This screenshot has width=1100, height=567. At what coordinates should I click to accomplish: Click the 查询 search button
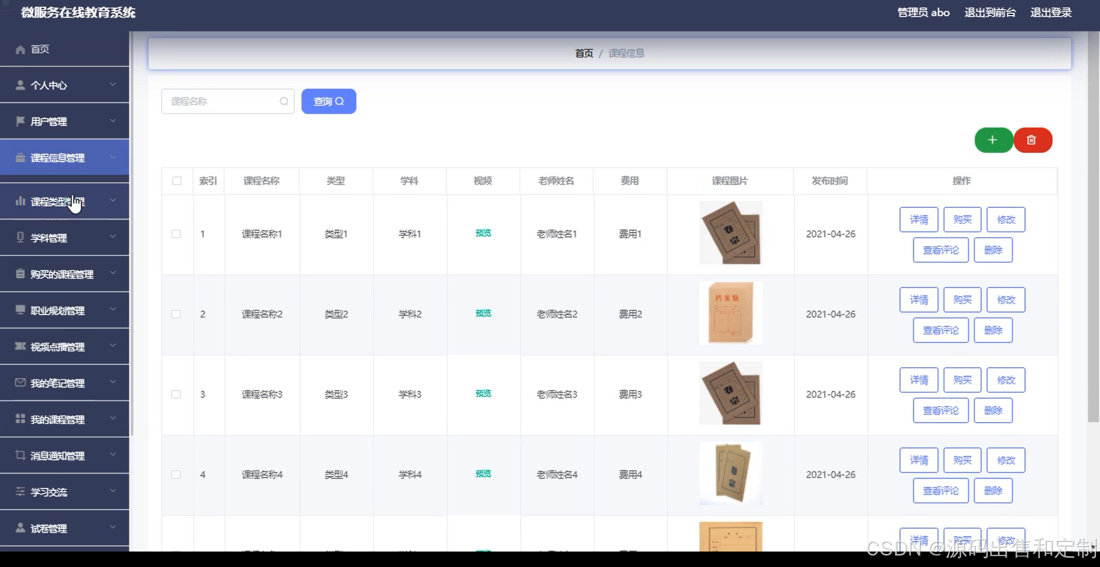[x=329, y=101]
